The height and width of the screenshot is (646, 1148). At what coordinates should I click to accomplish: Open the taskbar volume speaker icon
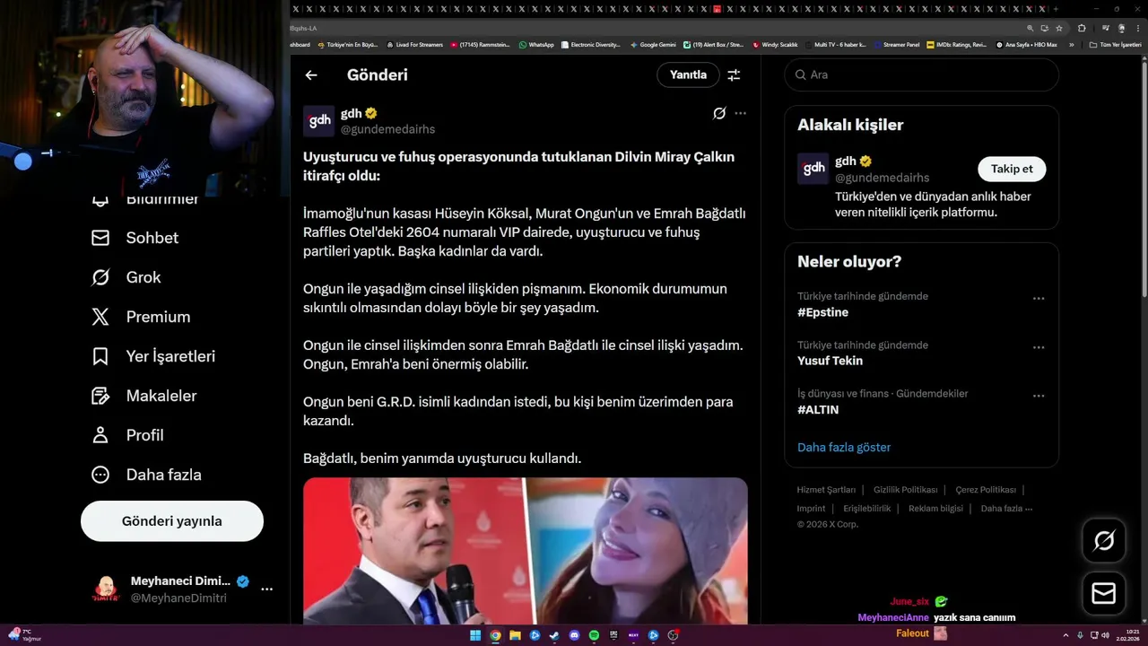(1105, 635)
